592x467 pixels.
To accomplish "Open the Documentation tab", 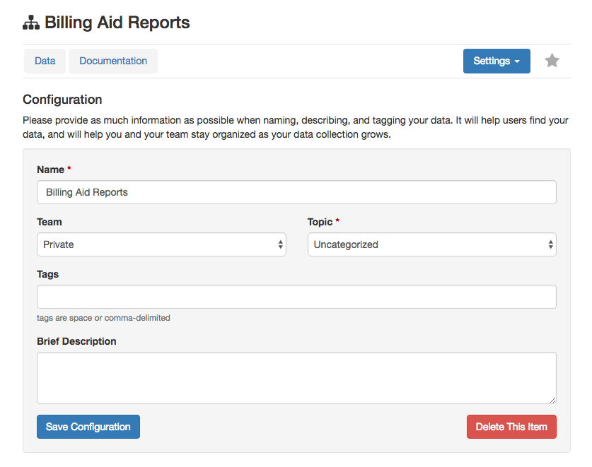I will click(113, 61).
